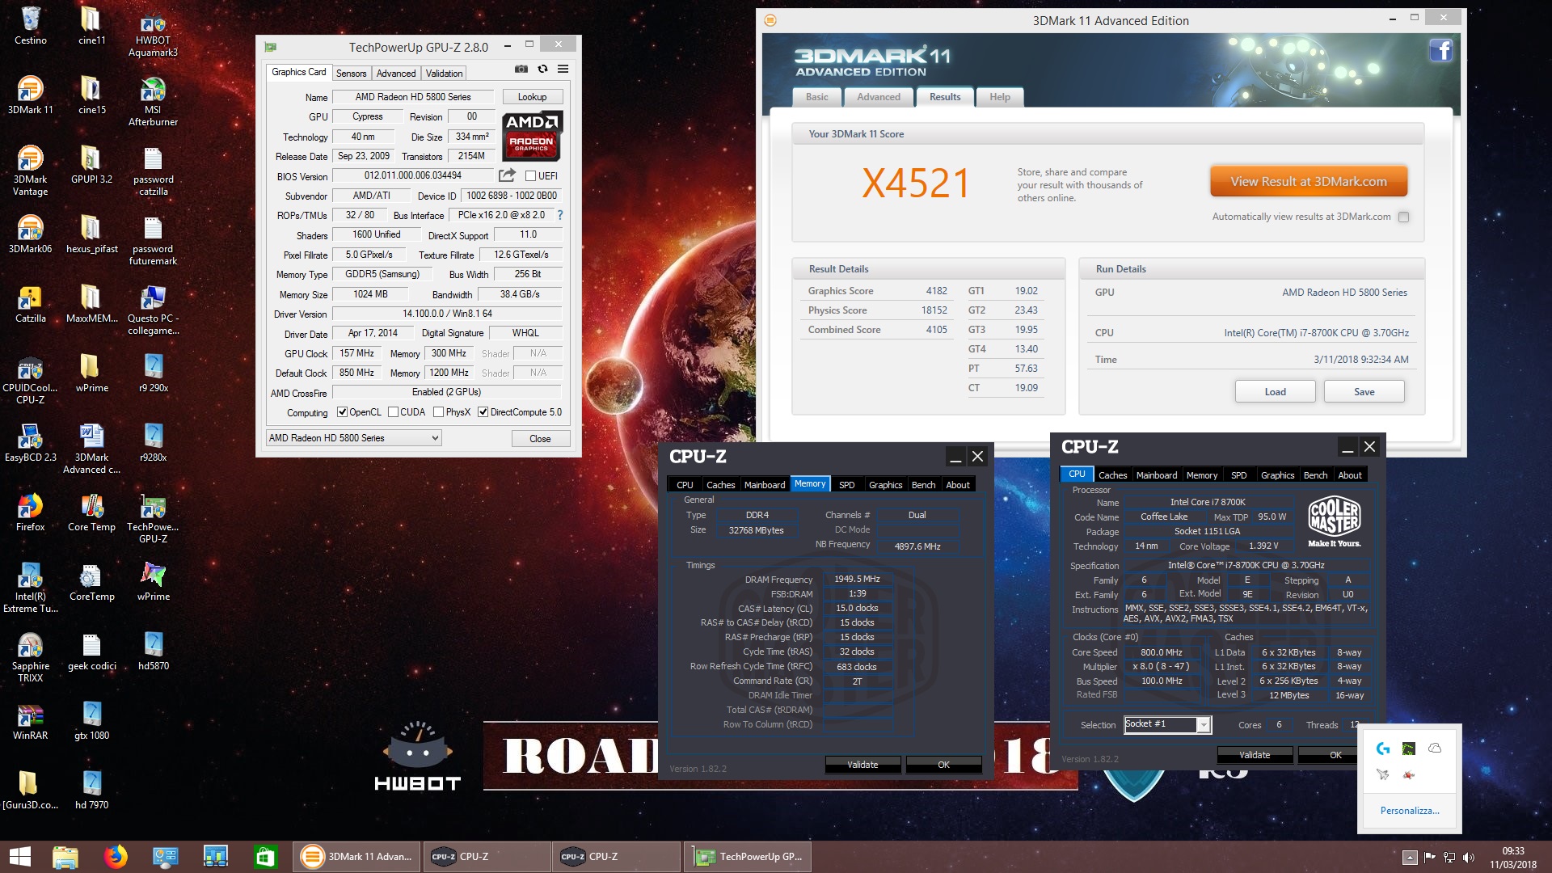The width and height of the screenshot is (1552, 873).
Task: Open the 3DMark Vantage desktop shortcut
Action: click(31, 170)
